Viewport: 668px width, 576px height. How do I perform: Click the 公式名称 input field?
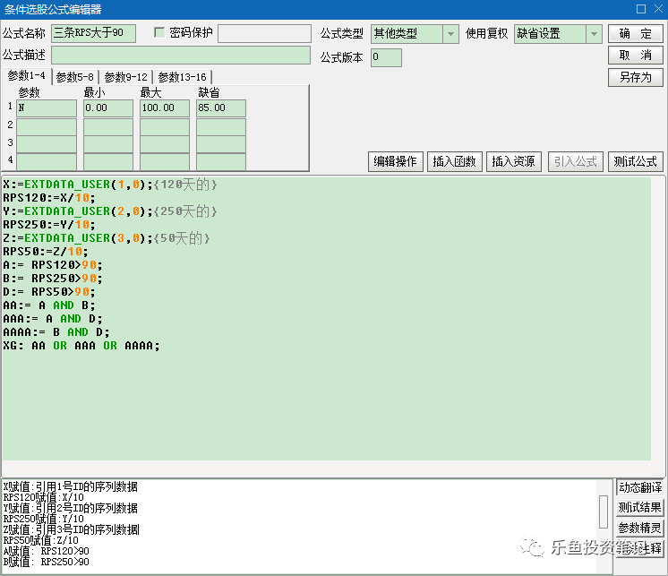pos(93,33)
